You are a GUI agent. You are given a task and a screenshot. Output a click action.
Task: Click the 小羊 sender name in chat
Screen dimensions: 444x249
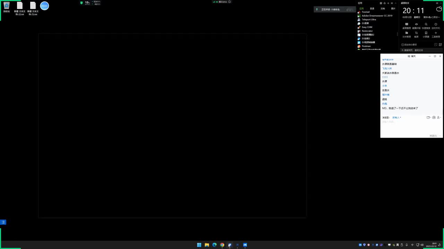point(384,86)
